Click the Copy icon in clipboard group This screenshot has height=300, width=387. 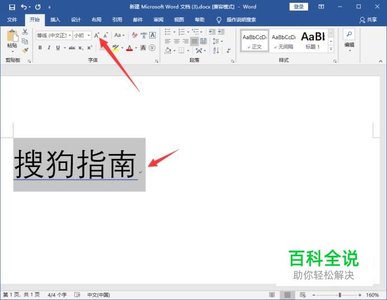[25, 41]
